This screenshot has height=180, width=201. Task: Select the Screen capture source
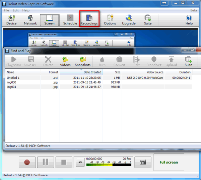coord(49,20)
